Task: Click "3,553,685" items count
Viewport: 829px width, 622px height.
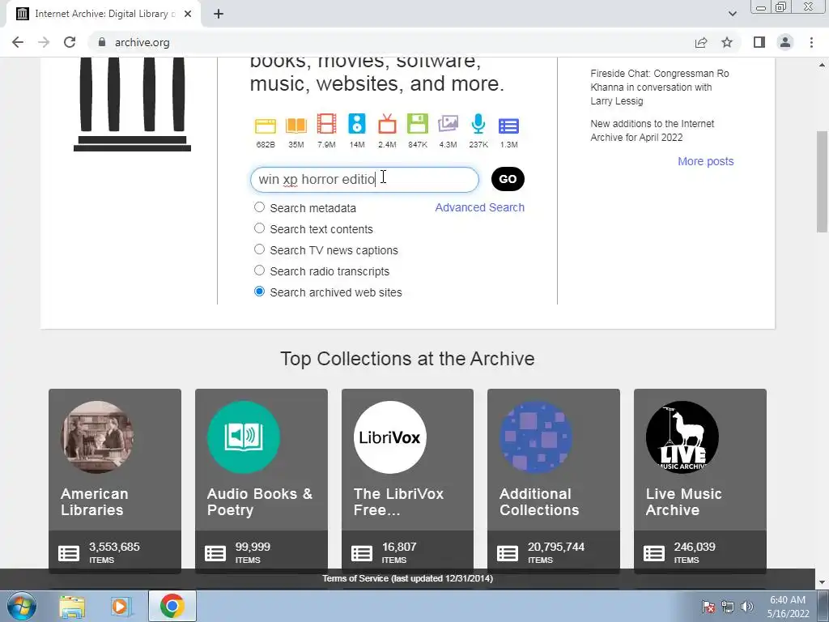Action: pyautogui.click(x=114, y=547)
